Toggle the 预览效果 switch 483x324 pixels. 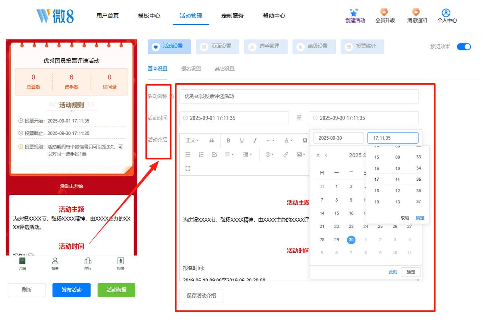pos(464,47)
